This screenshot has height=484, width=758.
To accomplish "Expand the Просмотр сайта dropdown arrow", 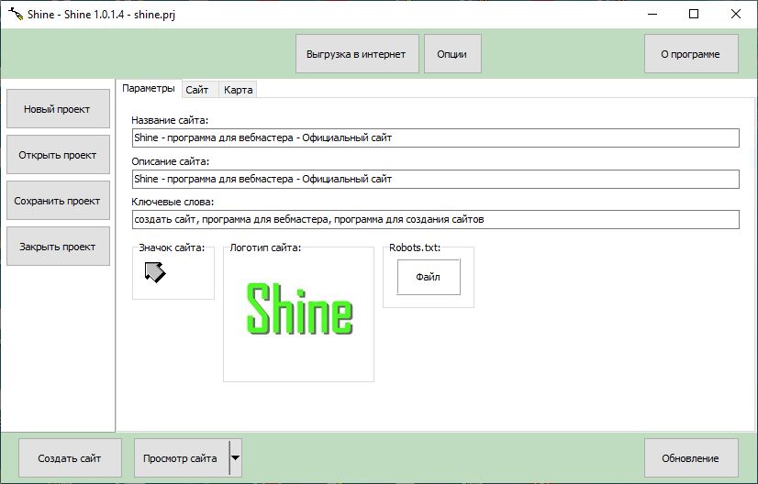I will click(235, 457).
